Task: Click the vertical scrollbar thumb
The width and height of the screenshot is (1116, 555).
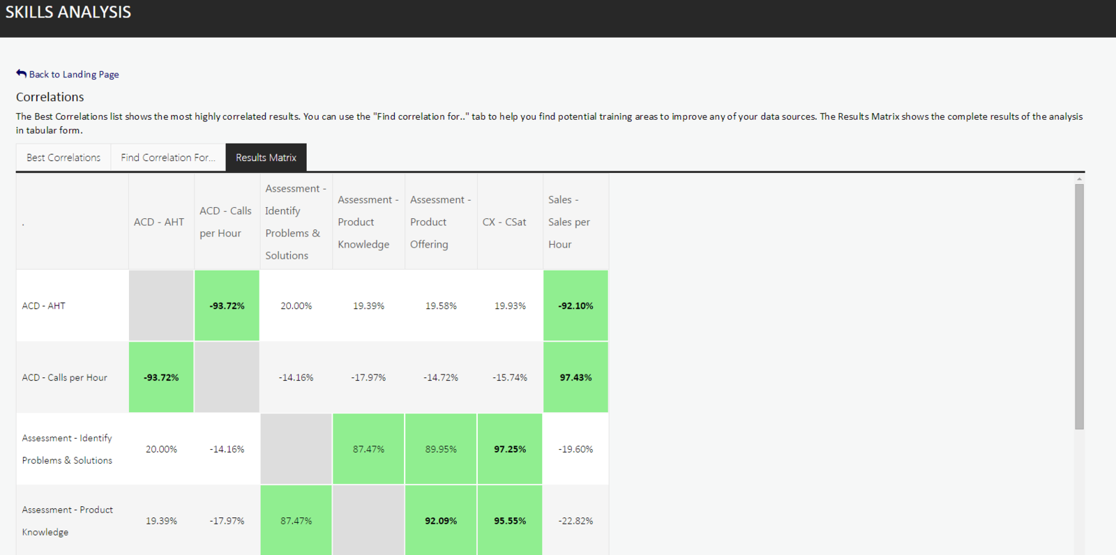Action: tap(1079, 307)
